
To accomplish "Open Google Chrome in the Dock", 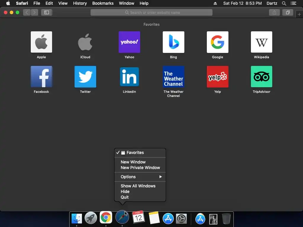I will click(106, 218).
